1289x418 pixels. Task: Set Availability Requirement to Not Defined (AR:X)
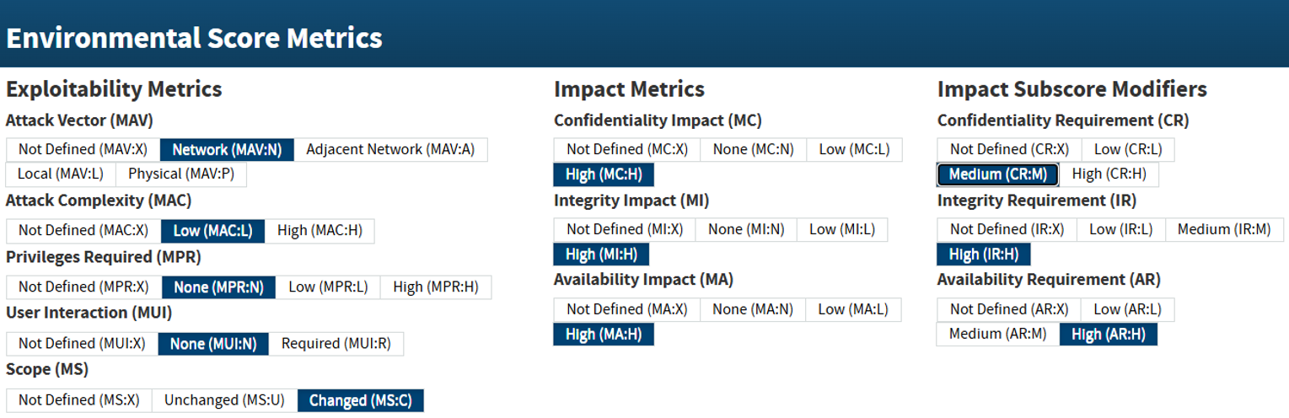1008,309
